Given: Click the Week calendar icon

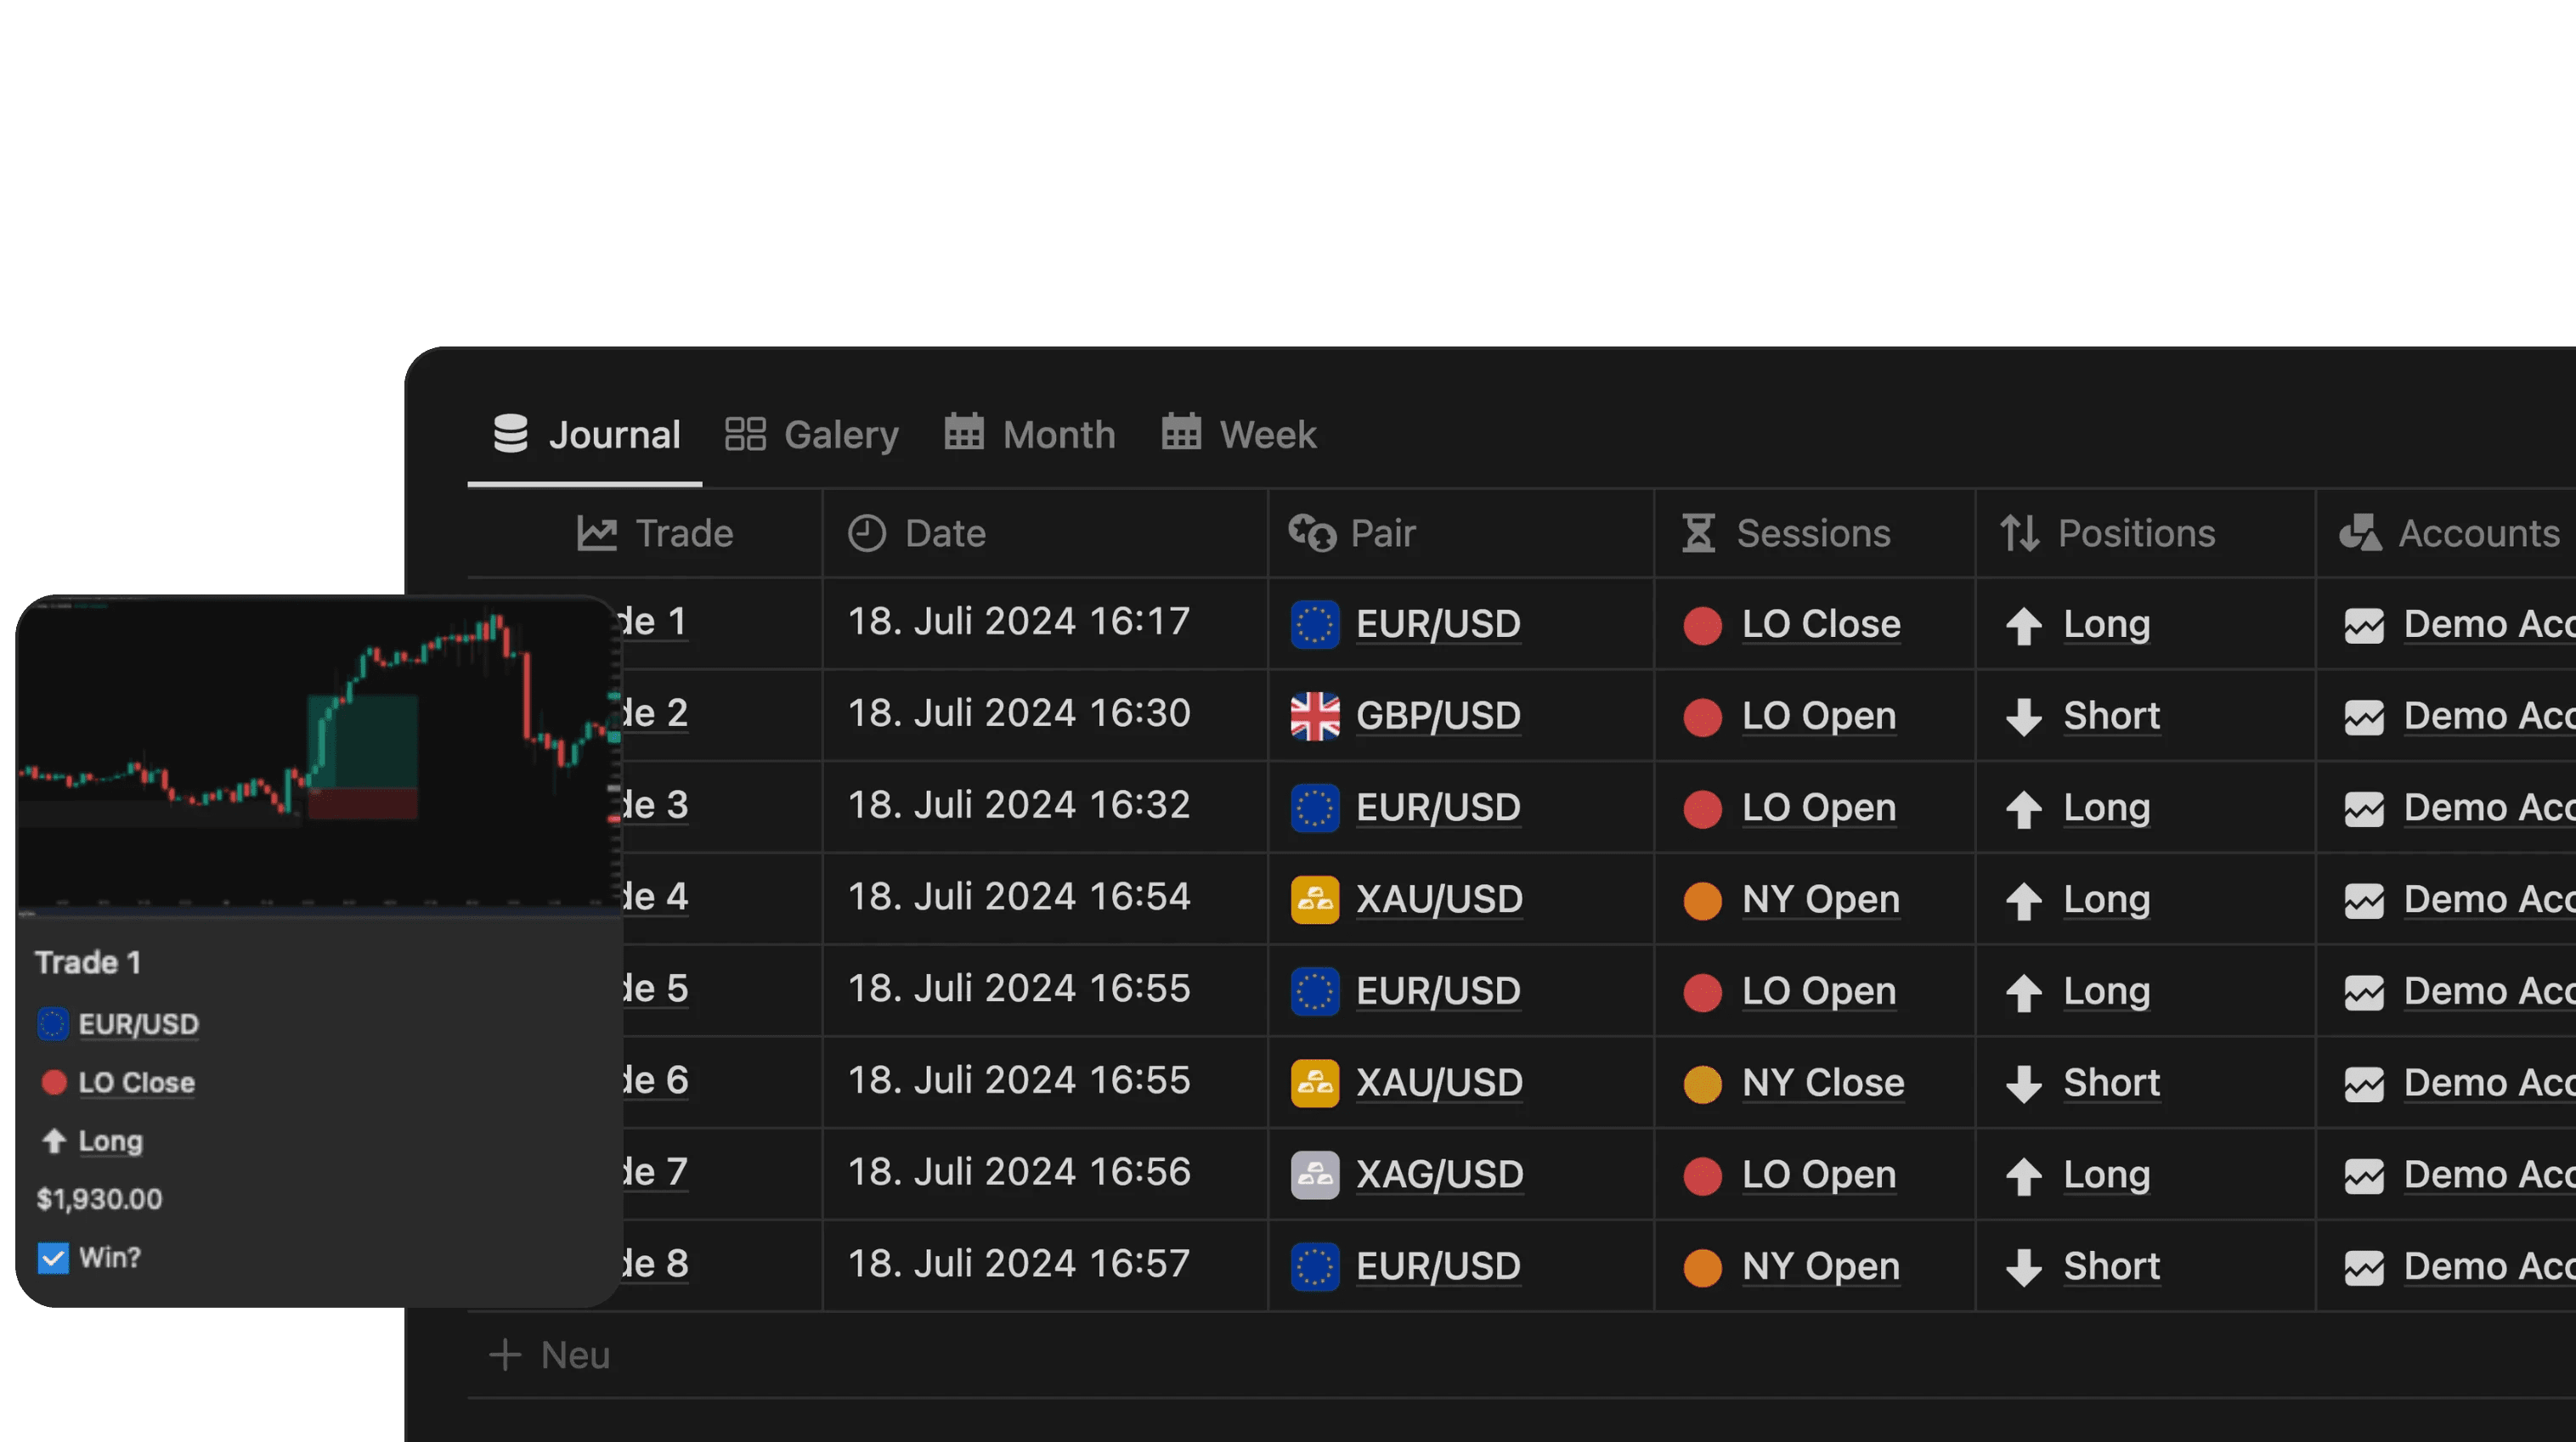Looking at the screenshot, I should pos(1181,431).
